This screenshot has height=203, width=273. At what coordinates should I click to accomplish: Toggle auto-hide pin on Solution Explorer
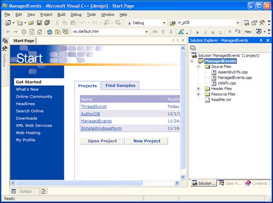[261, 40]
